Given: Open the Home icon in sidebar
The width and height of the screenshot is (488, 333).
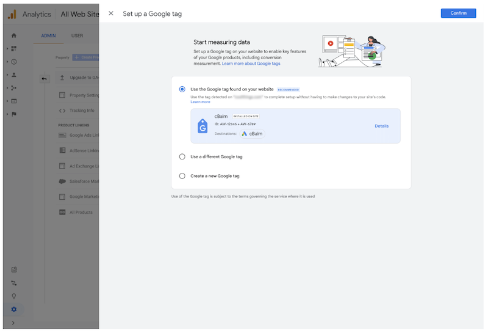Looking at the screenshot, I should click(x=13, y=35).
